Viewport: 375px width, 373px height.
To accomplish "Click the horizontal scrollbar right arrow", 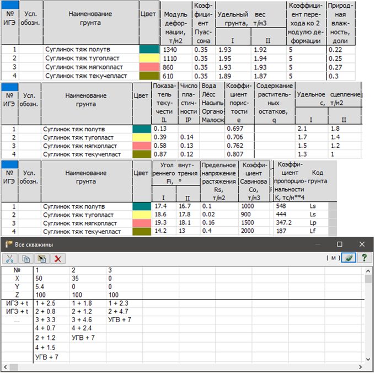I will point(361,367).
